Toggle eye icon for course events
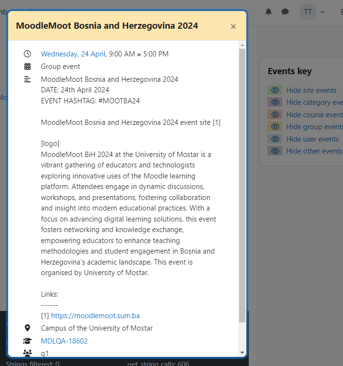This screenshot has height=366, width=343. (x=275, y=115)
